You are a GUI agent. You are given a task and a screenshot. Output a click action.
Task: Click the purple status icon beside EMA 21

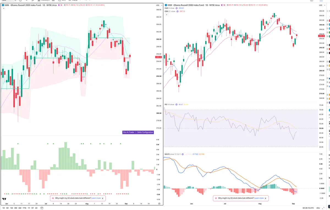pos(177,11)
